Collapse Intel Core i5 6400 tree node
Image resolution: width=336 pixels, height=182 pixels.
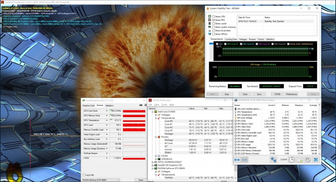pos(153,112)
